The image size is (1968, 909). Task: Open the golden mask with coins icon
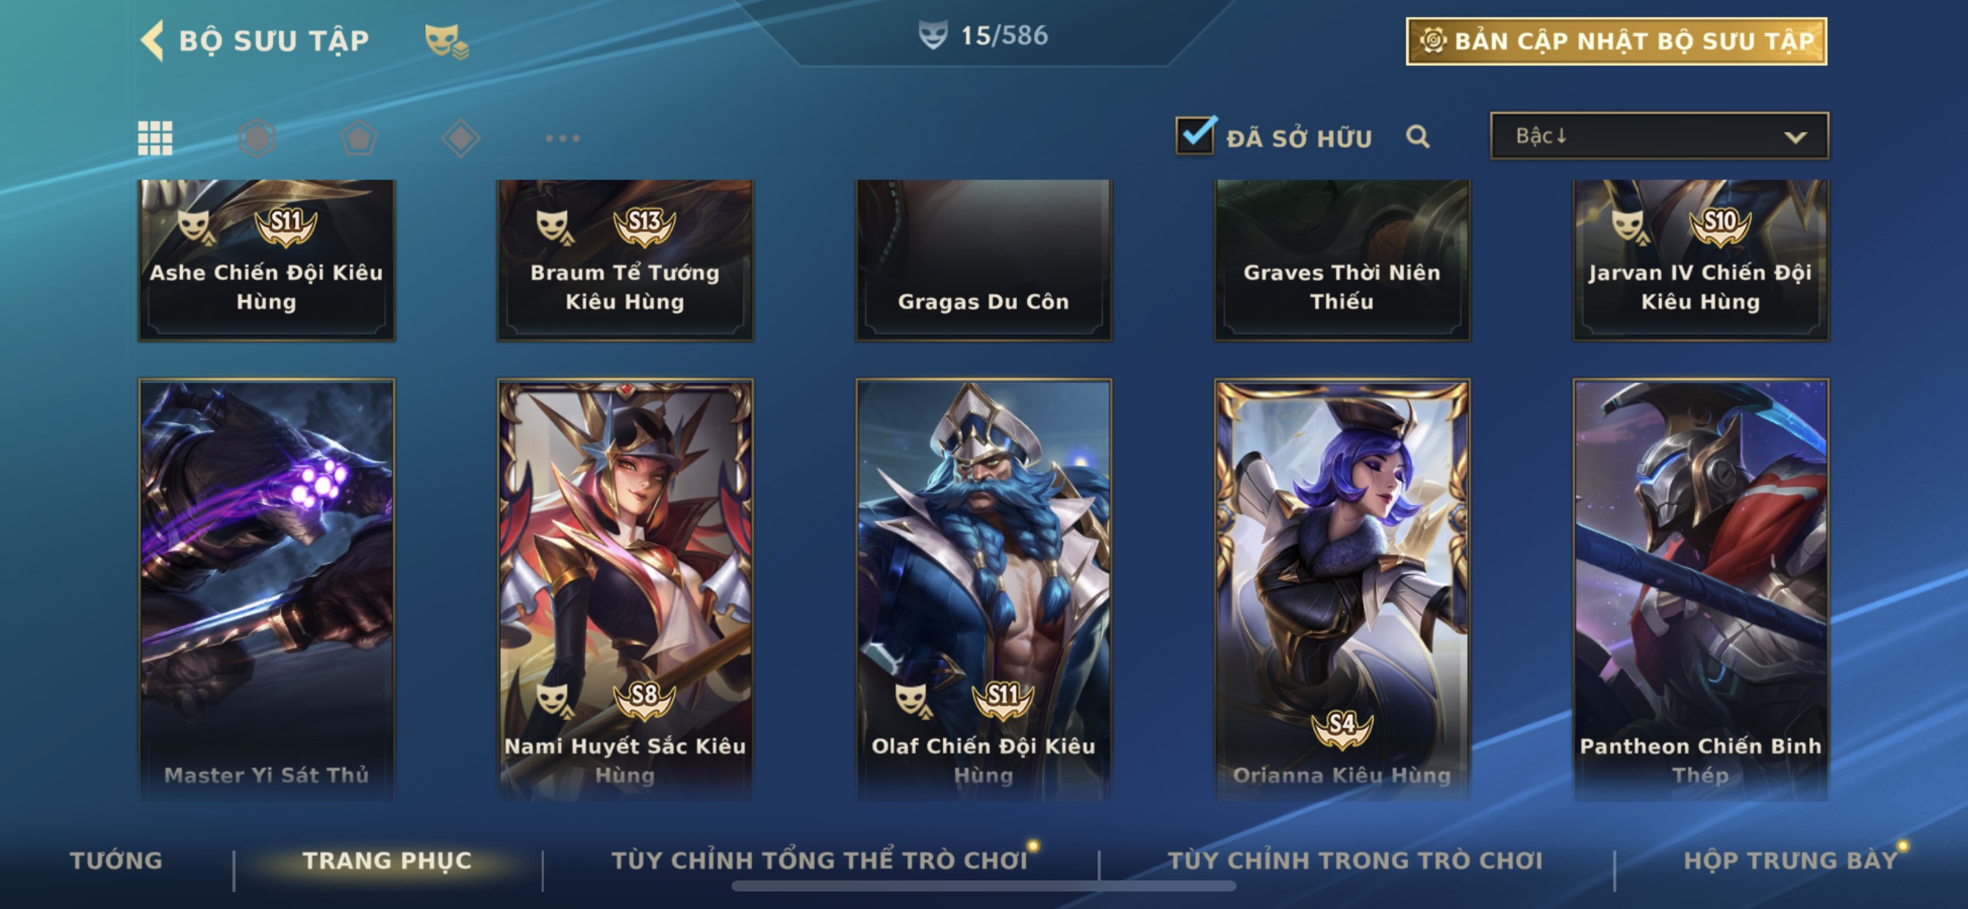(446, 40)
